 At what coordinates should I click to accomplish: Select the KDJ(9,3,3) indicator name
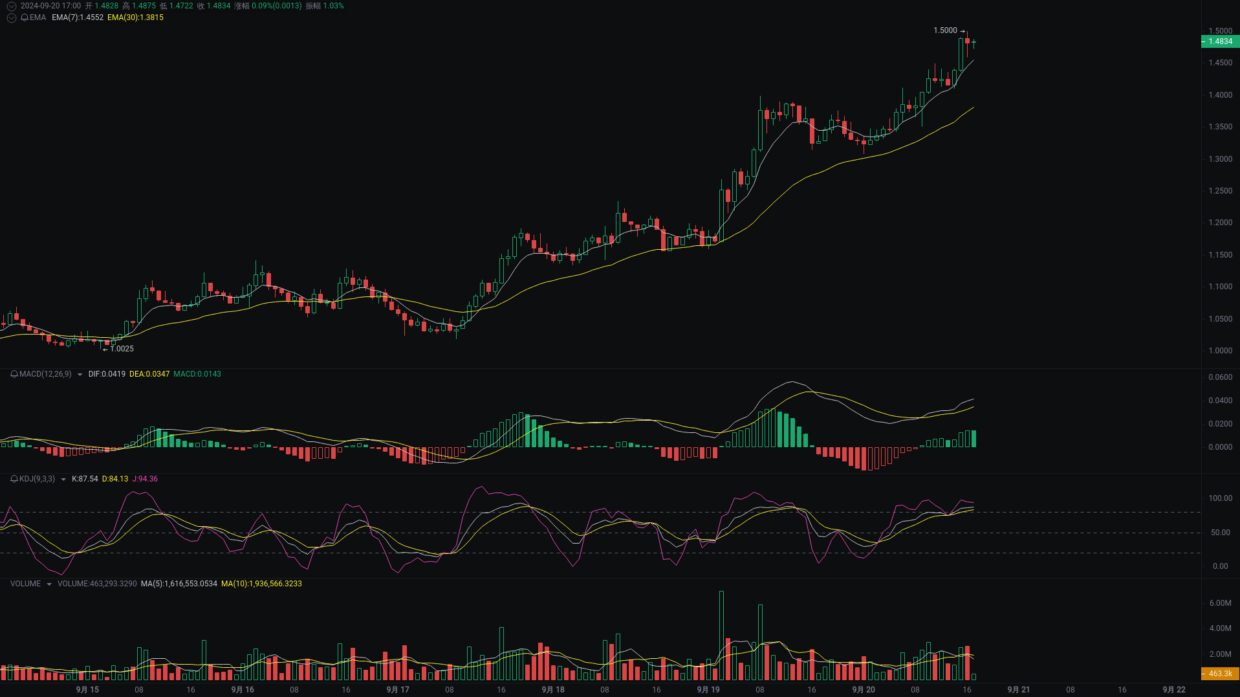[37, 479]
